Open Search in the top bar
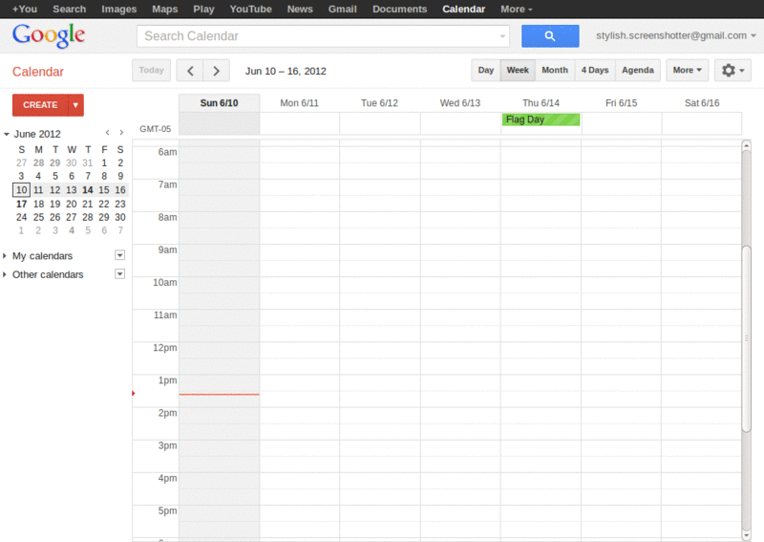 (69, 9)
